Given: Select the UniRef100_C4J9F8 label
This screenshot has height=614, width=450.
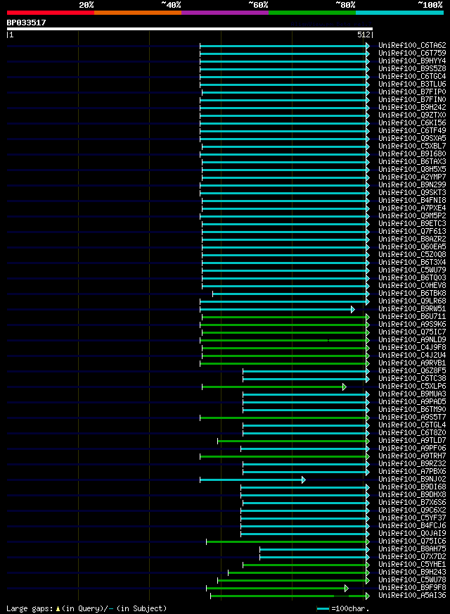Looking at the screenshot, I should 412,348.
